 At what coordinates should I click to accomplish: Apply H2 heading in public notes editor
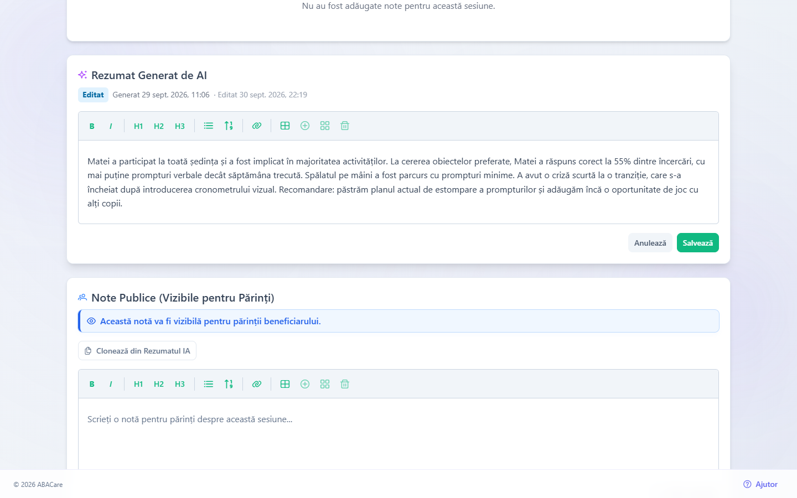[x=159, y=384]
